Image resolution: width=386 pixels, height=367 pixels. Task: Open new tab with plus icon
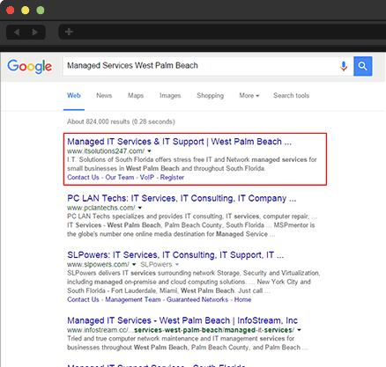(x=69, y=32)
